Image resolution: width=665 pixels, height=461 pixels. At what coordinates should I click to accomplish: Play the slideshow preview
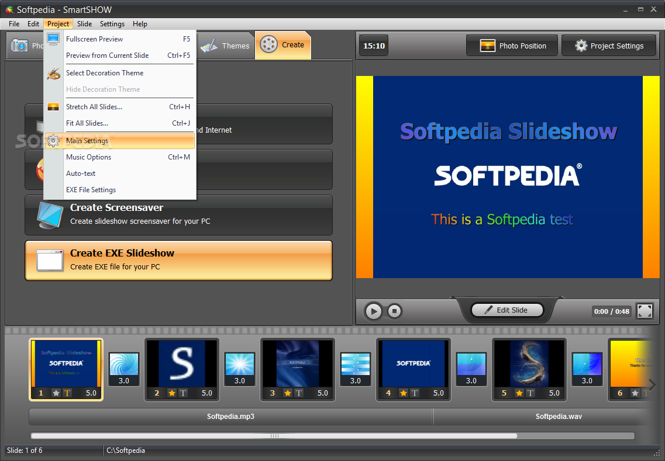coord(373,311)
